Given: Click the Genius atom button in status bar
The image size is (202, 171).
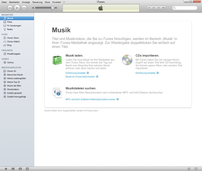Looking at the screenshot, I should click(189, 169).
